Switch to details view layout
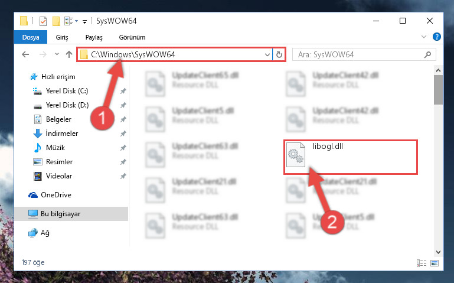 pos(422,263)
